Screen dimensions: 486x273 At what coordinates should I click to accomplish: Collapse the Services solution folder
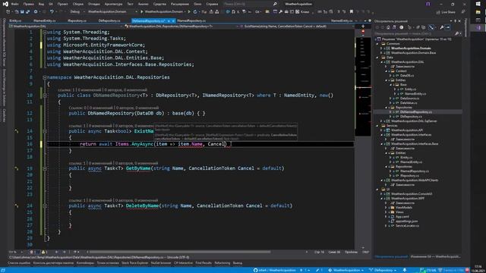pyautogui.click(x=377, y=126)
